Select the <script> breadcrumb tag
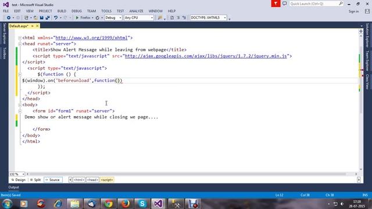 coord(107,180)
